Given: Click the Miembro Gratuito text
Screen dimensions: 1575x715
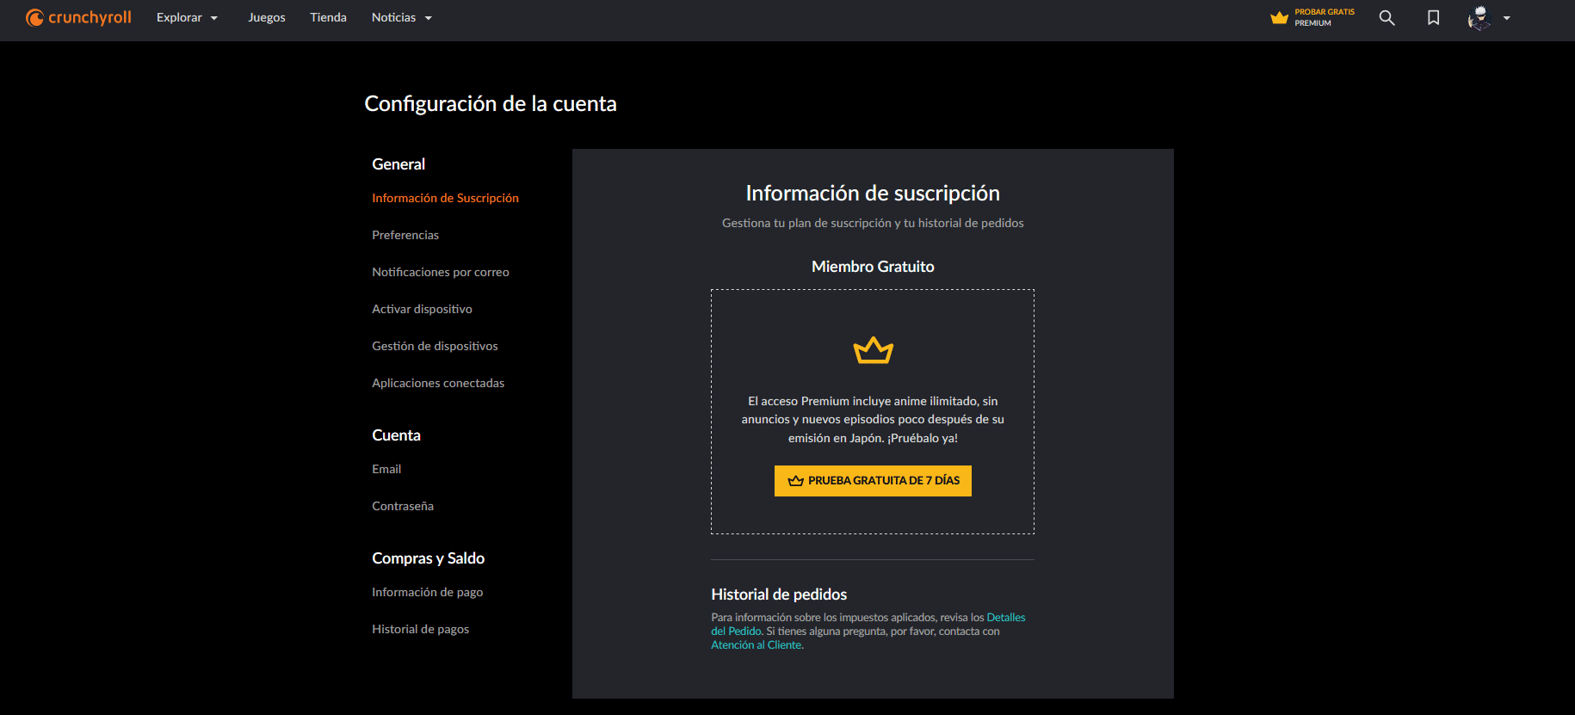Looking at the screenshot, I should pos(873,267).
